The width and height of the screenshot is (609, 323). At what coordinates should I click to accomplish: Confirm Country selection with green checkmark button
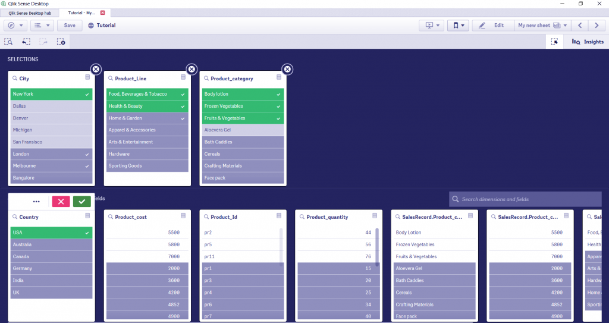click(x=82, y=201)
